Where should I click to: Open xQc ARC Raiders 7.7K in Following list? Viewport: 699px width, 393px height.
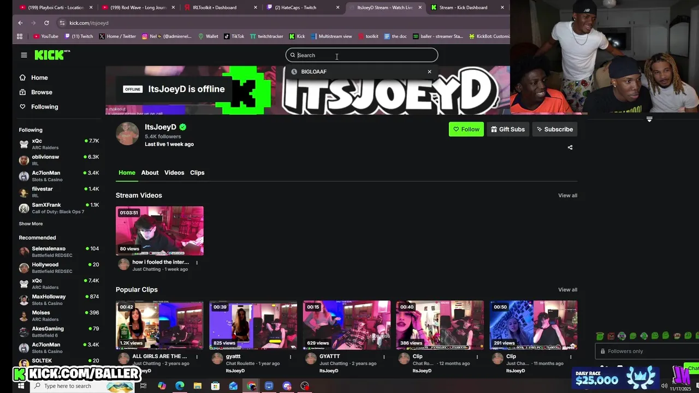coord(59,144)
